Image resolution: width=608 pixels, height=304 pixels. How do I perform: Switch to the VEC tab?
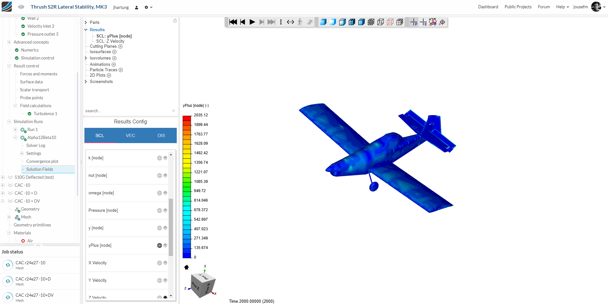[131, 135]
